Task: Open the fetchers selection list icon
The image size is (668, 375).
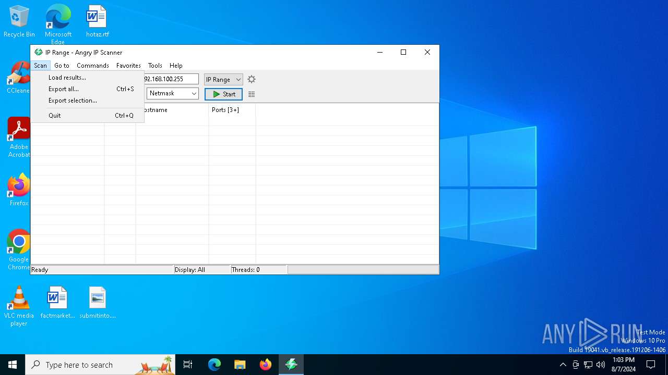Action: click(252, 94)
